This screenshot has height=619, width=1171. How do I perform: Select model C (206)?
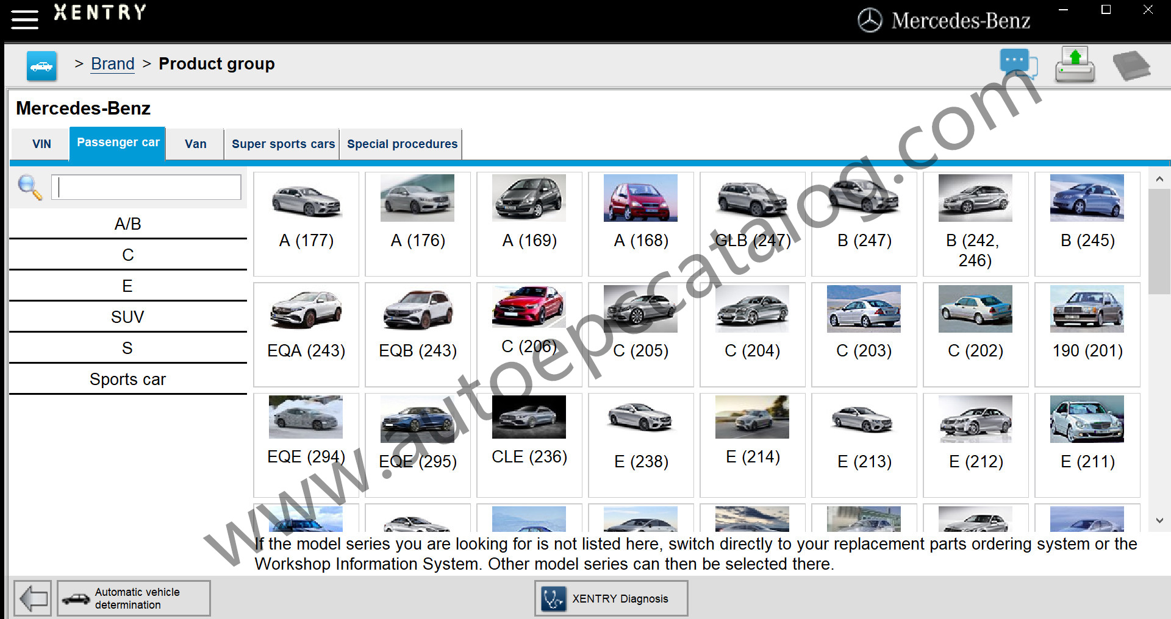pos(529,334)
